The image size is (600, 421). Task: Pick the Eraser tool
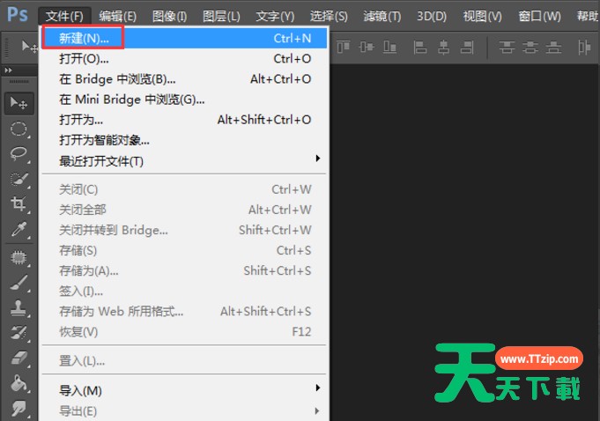[x=19, y=358]
